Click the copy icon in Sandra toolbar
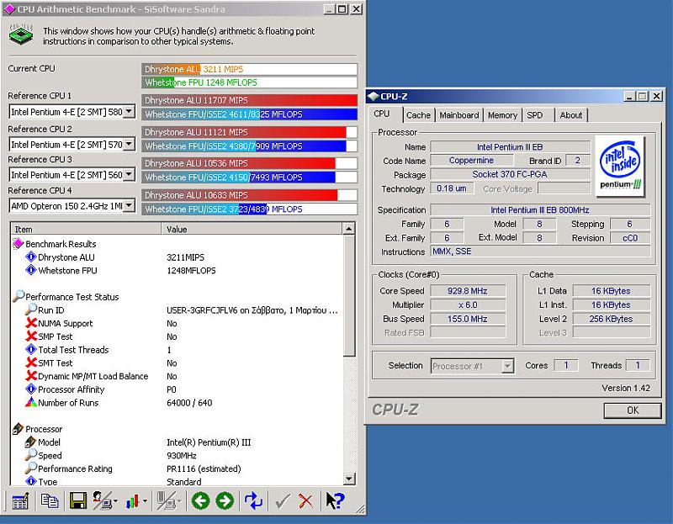 tap(50, 500)
